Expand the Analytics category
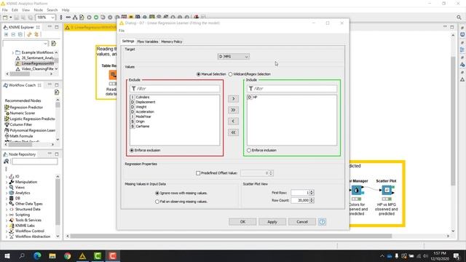The image size is (466, 262). (x=7, y=193)
